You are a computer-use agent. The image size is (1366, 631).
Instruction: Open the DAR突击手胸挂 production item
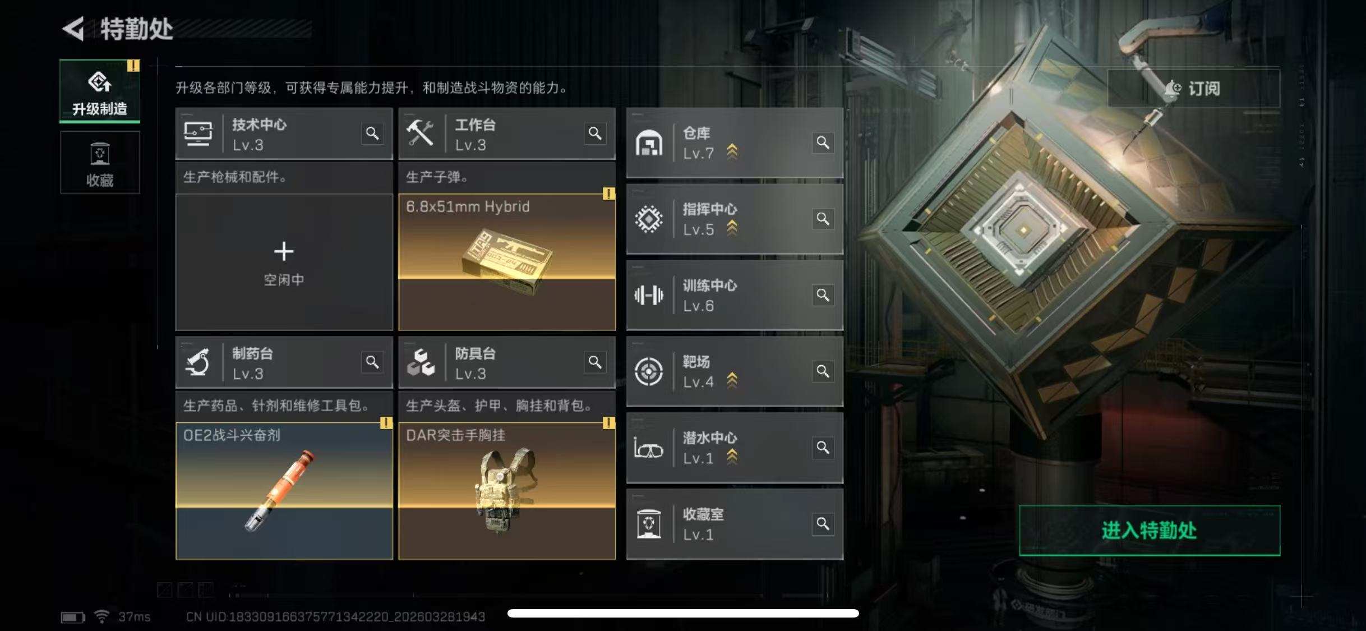click(507, 491)
